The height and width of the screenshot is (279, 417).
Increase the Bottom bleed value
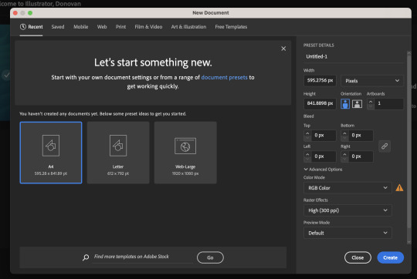(x=344, y=133)
